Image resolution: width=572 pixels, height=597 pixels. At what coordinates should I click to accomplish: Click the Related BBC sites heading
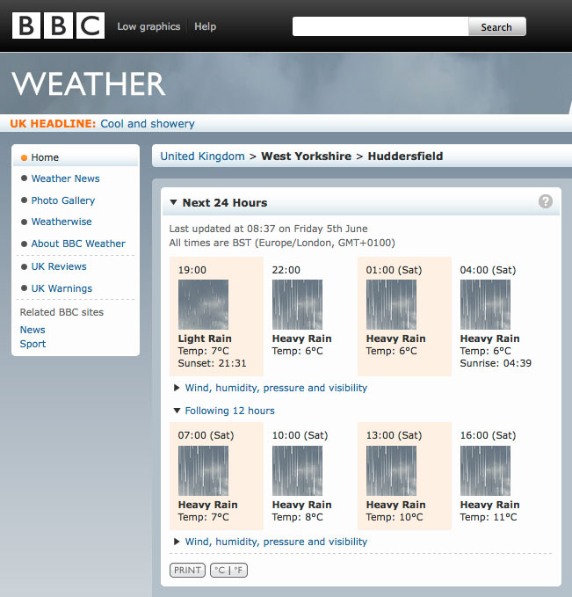pos(62,312)
